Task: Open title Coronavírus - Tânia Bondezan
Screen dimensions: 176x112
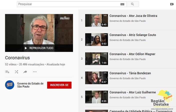Action: 130,73
